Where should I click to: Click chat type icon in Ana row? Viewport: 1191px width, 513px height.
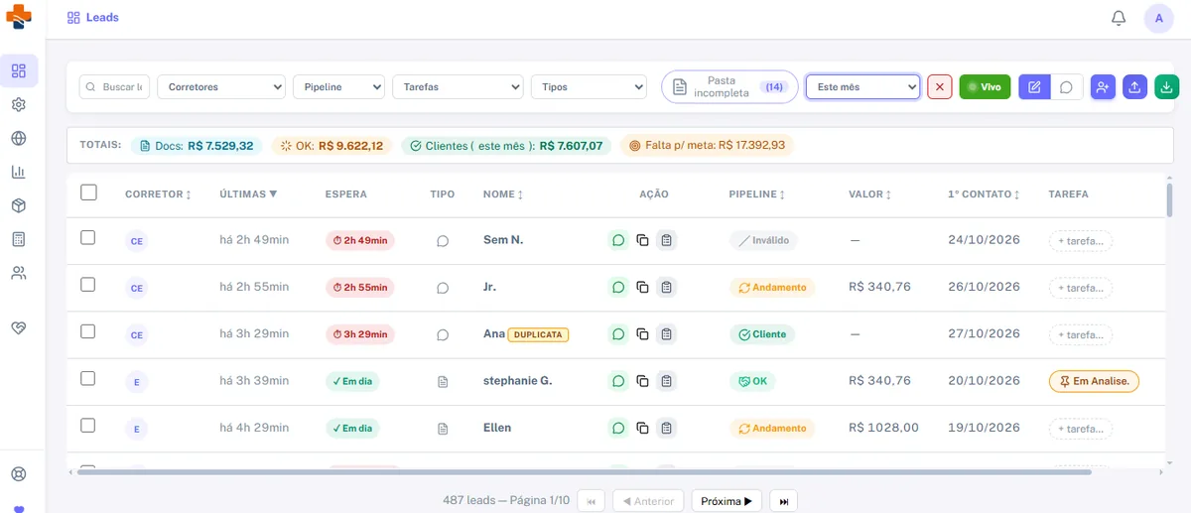(x=444, y=334)
